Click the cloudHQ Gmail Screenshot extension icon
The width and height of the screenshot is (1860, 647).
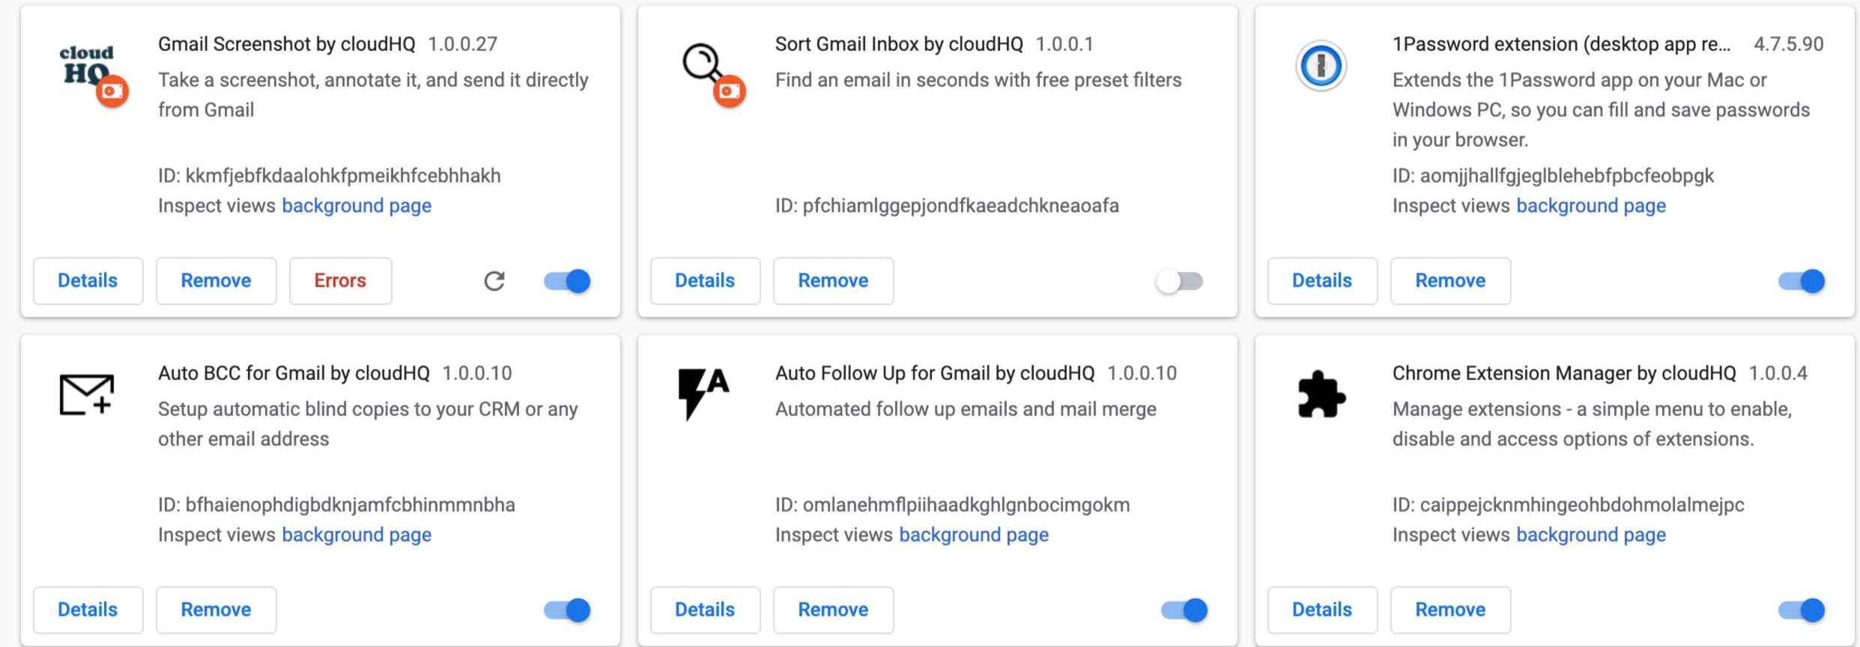point(93,75)
